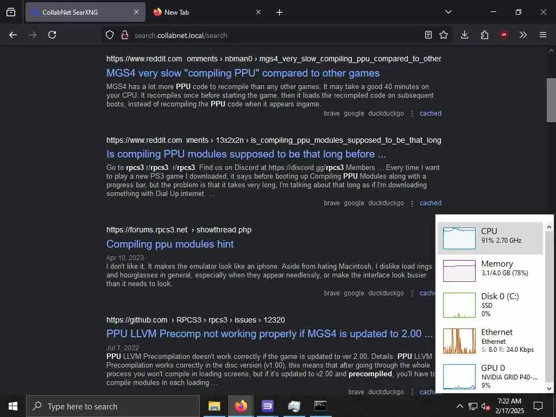Click the address bar URL field
The image size is (556, 417).
point(276,35)
